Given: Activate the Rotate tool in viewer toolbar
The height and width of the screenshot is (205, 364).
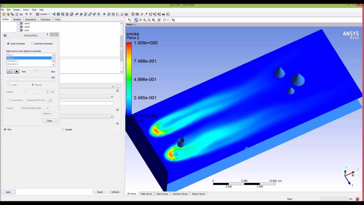Looking at the screenshot, I should (136, 20).
